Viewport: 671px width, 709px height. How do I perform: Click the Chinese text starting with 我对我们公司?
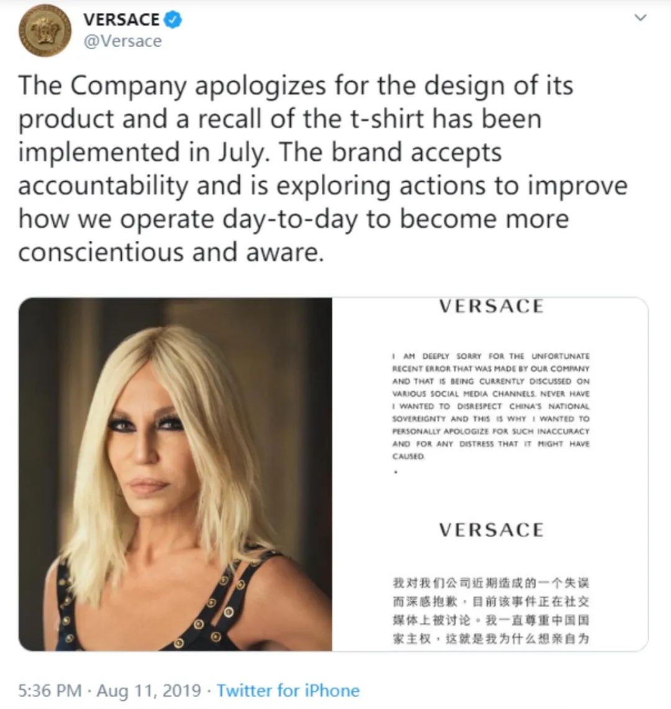tap(491, 611)
